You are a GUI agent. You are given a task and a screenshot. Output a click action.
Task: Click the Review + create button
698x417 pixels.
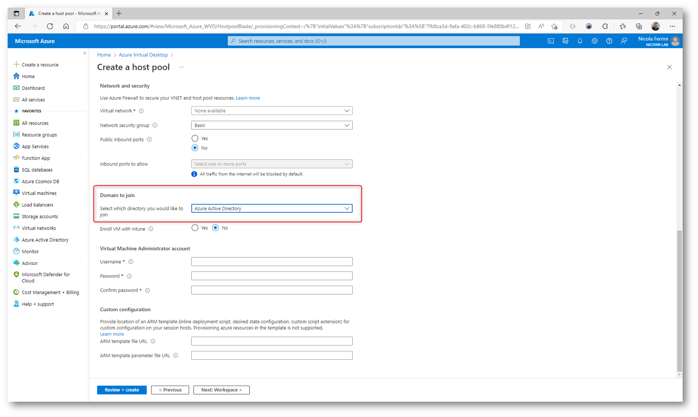click(122, 390)
